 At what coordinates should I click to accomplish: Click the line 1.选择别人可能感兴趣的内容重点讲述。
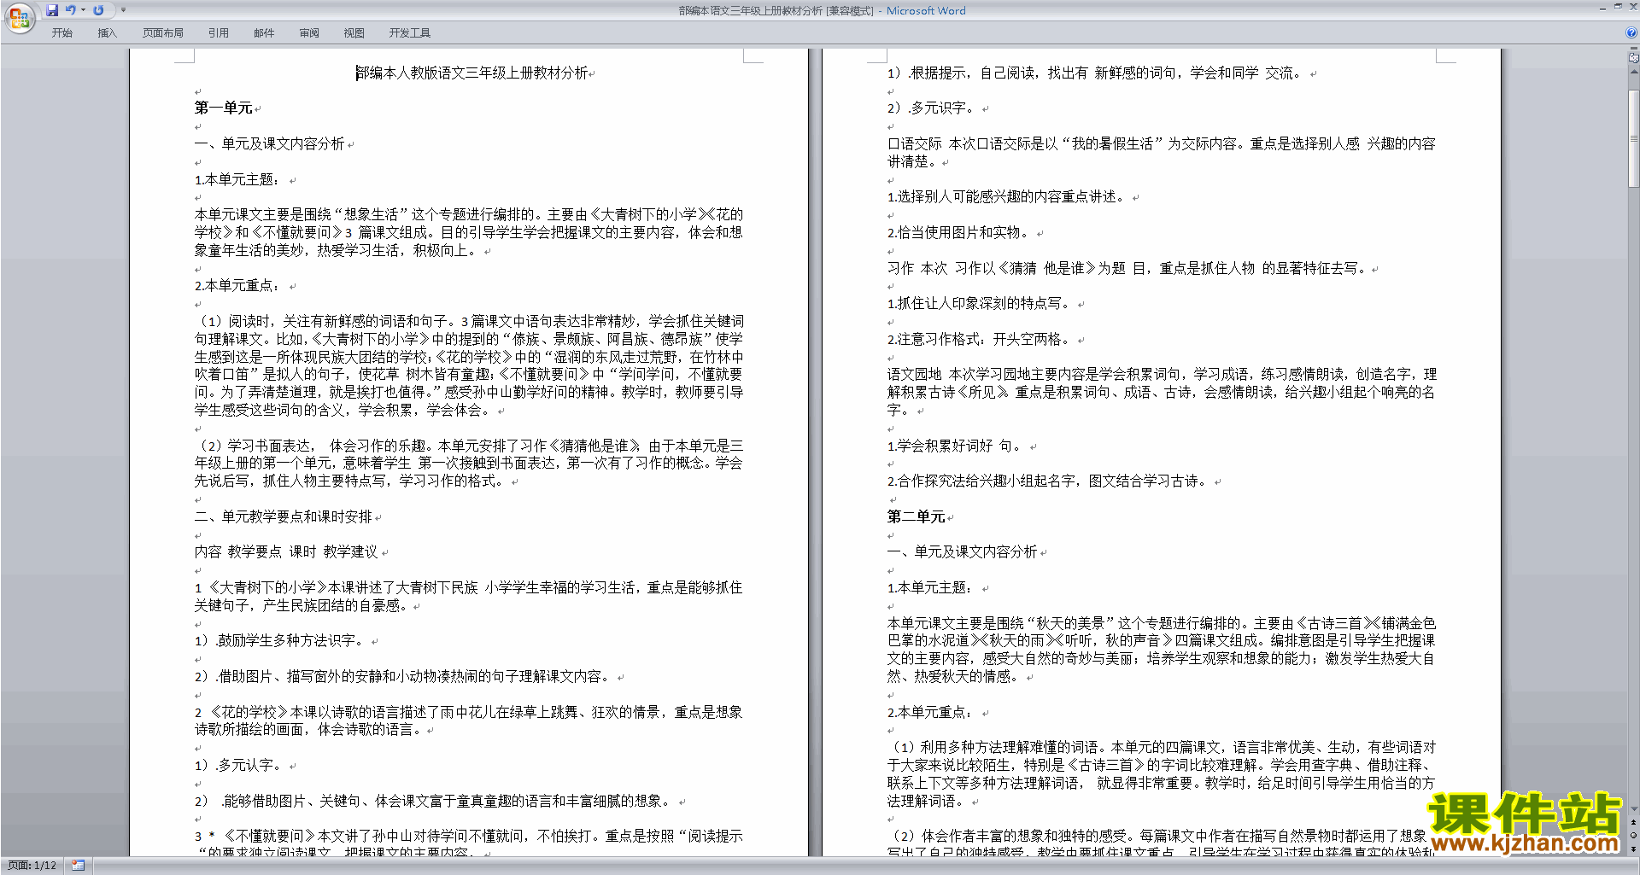[1009, 197]
